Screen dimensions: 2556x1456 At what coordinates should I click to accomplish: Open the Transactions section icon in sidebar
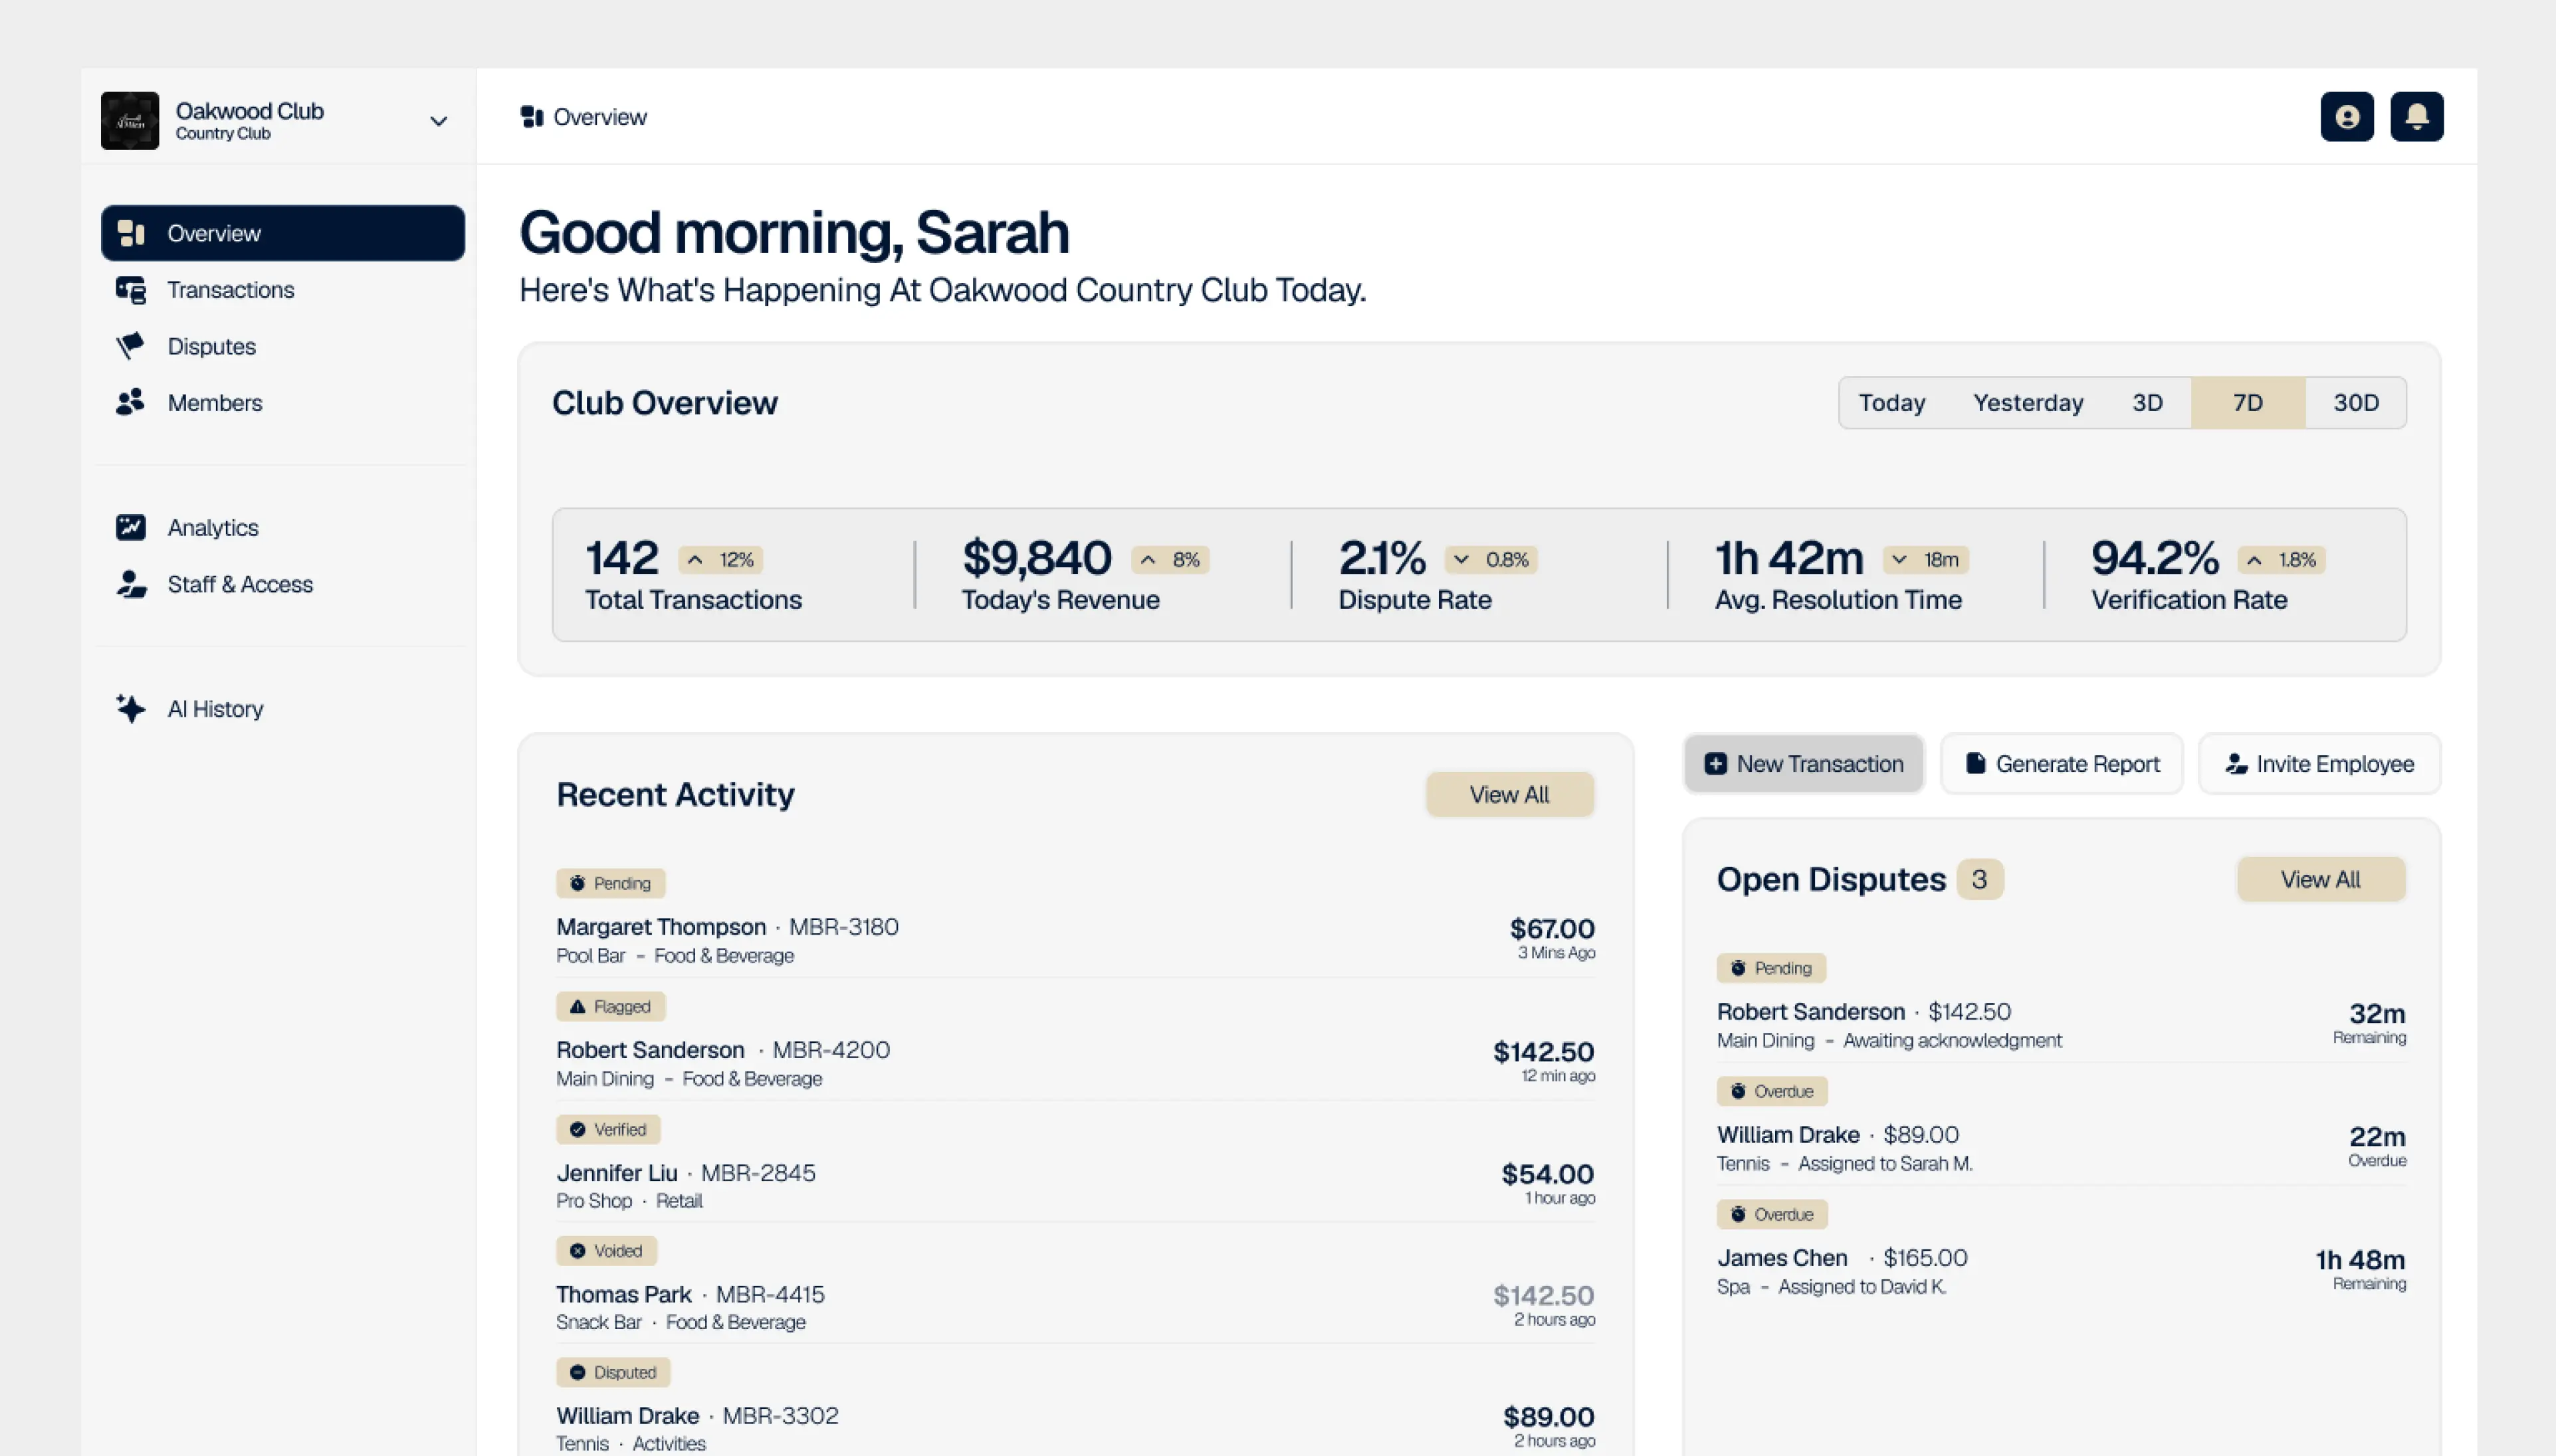pyautogui.click(x=130, y=289)
